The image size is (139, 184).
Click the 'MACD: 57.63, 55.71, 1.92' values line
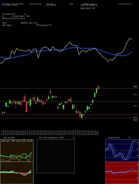pos(14,18)
